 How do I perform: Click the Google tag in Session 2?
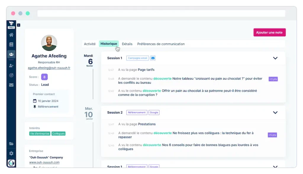click(x=154, y=112)
